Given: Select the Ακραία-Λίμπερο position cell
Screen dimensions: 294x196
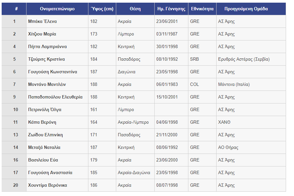Looking at the screenshot, I should (135, 122).
